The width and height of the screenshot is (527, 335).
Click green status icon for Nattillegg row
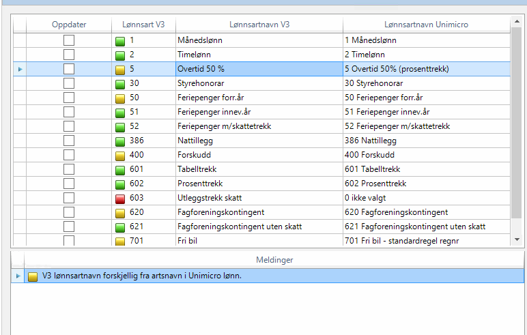click(120, 141)
